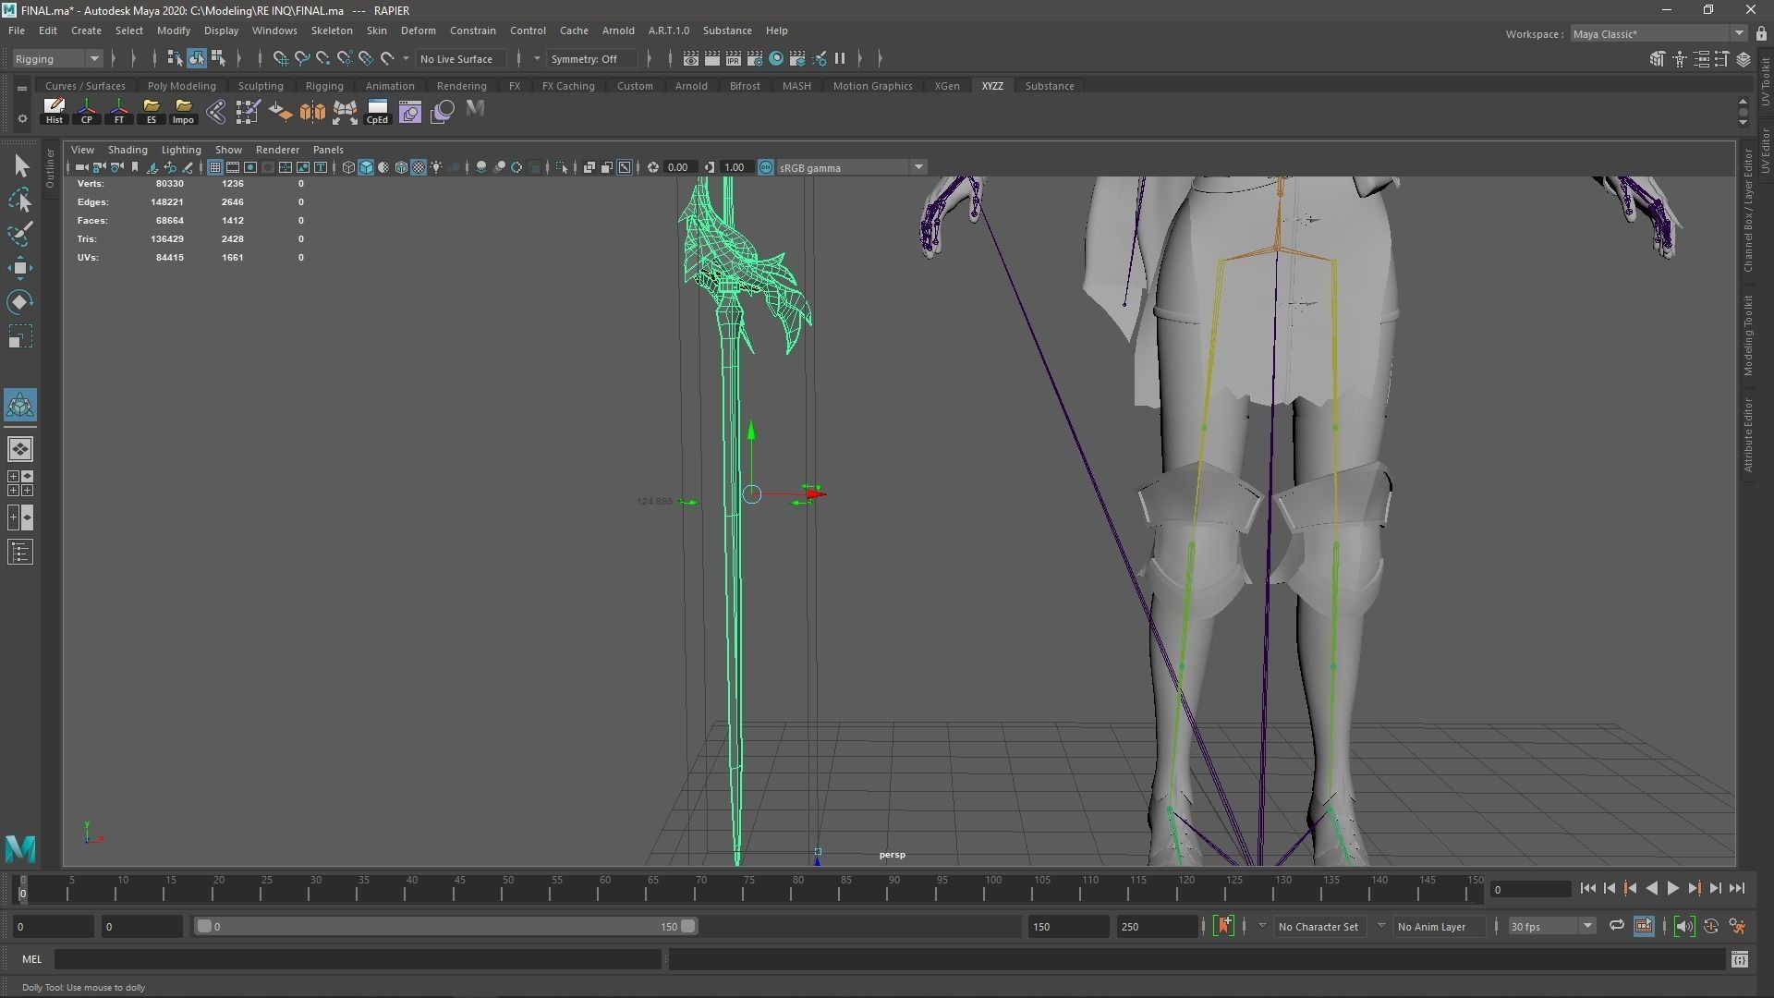1774x998 pixels.
Task: Click the Impo import shelf button
Action: (x=184, y=111)
